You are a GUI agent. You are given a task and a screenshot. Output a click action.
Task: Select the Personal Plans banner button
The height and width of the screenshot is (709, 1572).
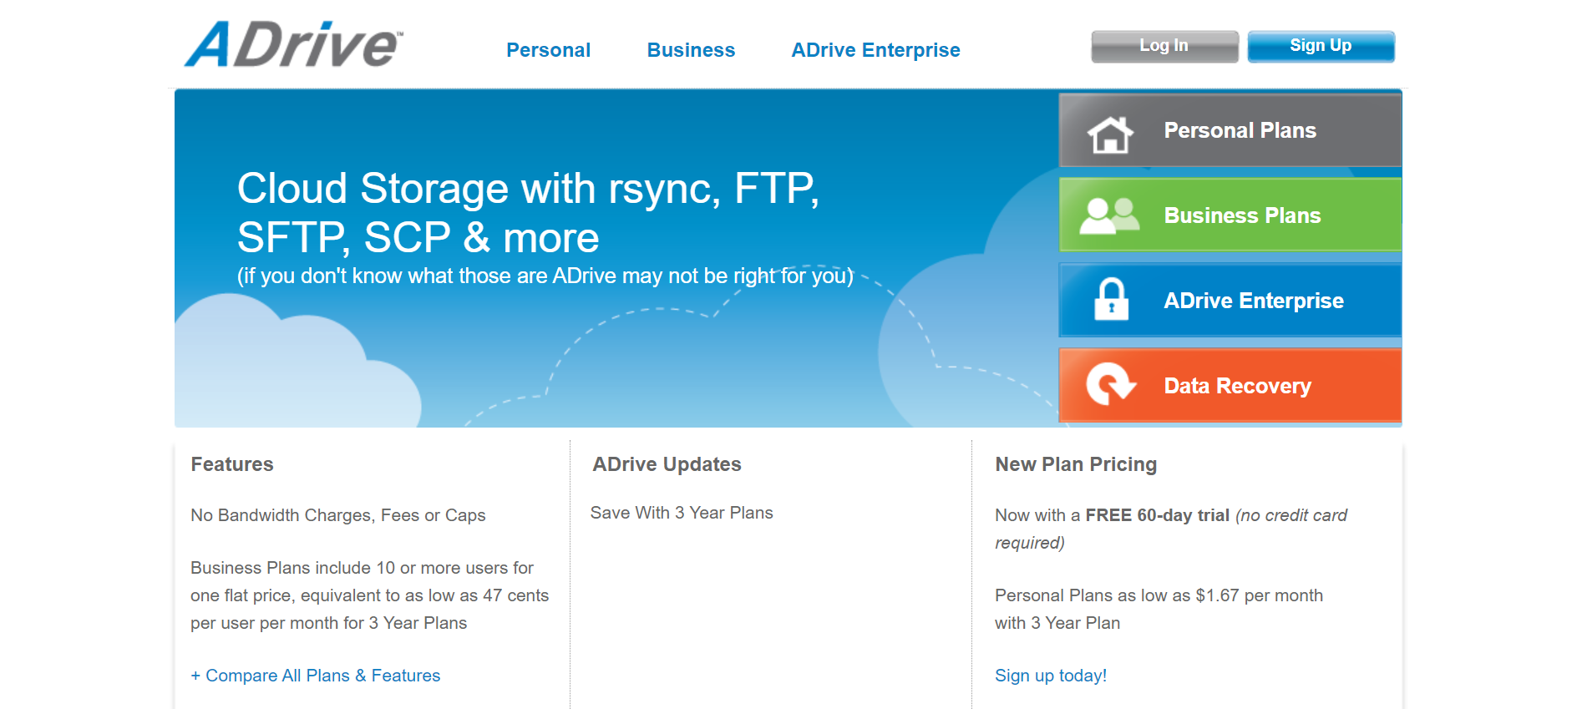[1230, 130]
